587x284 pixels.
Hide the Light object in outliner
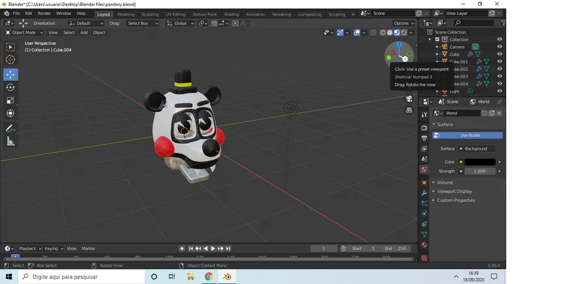[500, 91]
